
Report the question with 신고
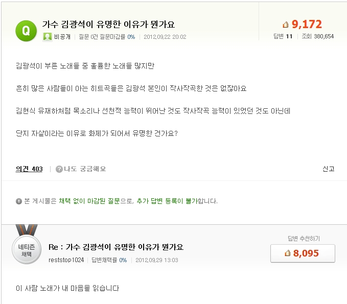pyautogui.click(x=329, y=169)
